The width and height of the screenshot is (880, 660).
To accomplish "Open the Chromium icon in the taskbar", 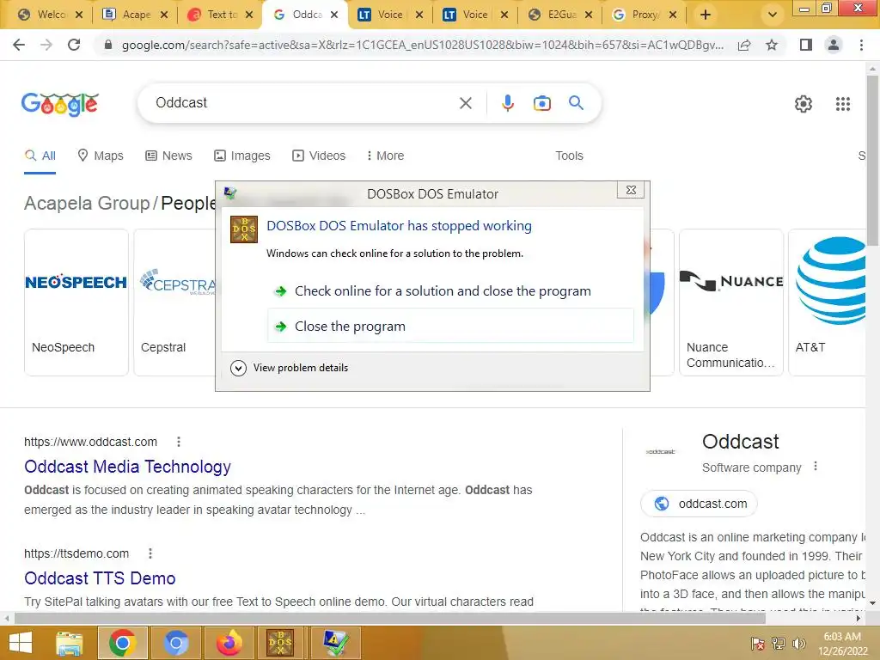I will pyautogui.click(x=175, y=643).
